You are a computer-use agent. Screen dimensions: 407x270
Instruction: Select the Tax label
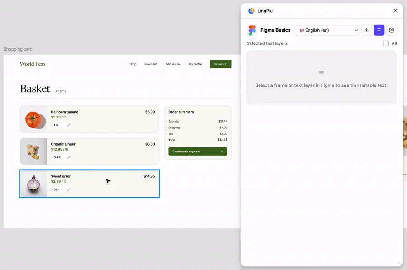pyautogui.click(x=170, y=134)
